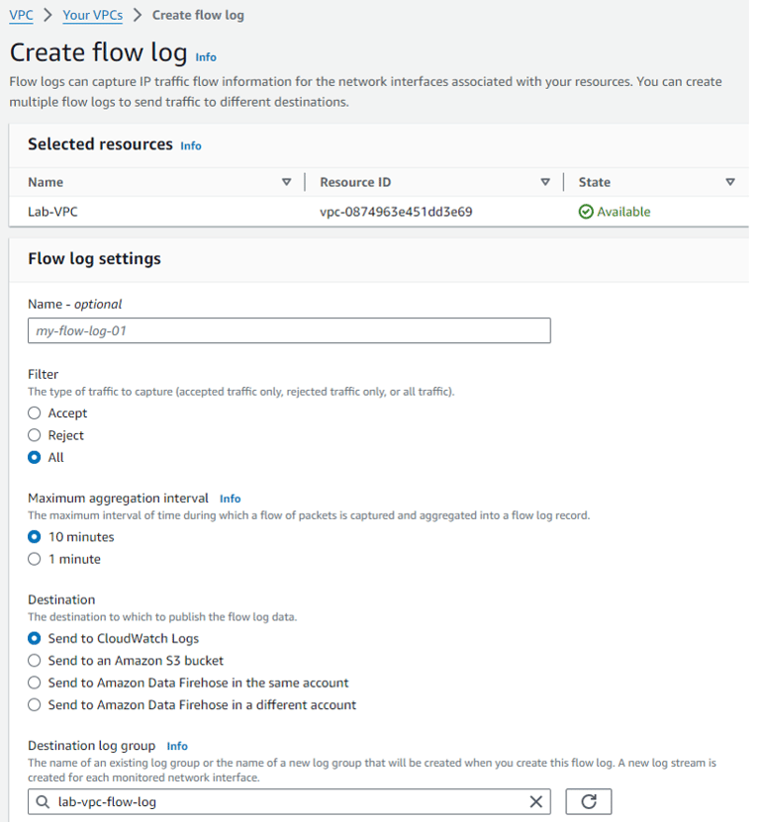Image resolution: width=760 pixels, height=822 pixels.
Task: Go to Your VPCs breadcrumb
Action: pos(93,15)
